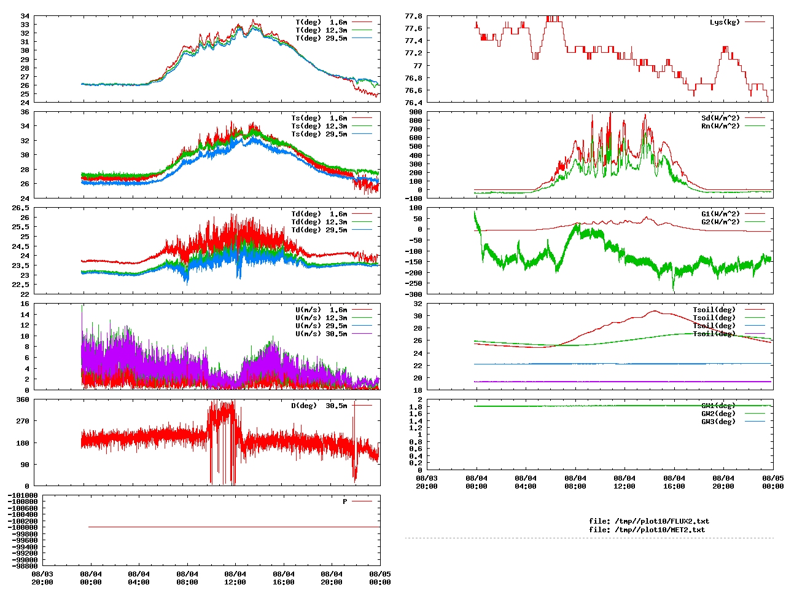
Task: Click the 33 tick on T plot
Action: click(25, 25)
